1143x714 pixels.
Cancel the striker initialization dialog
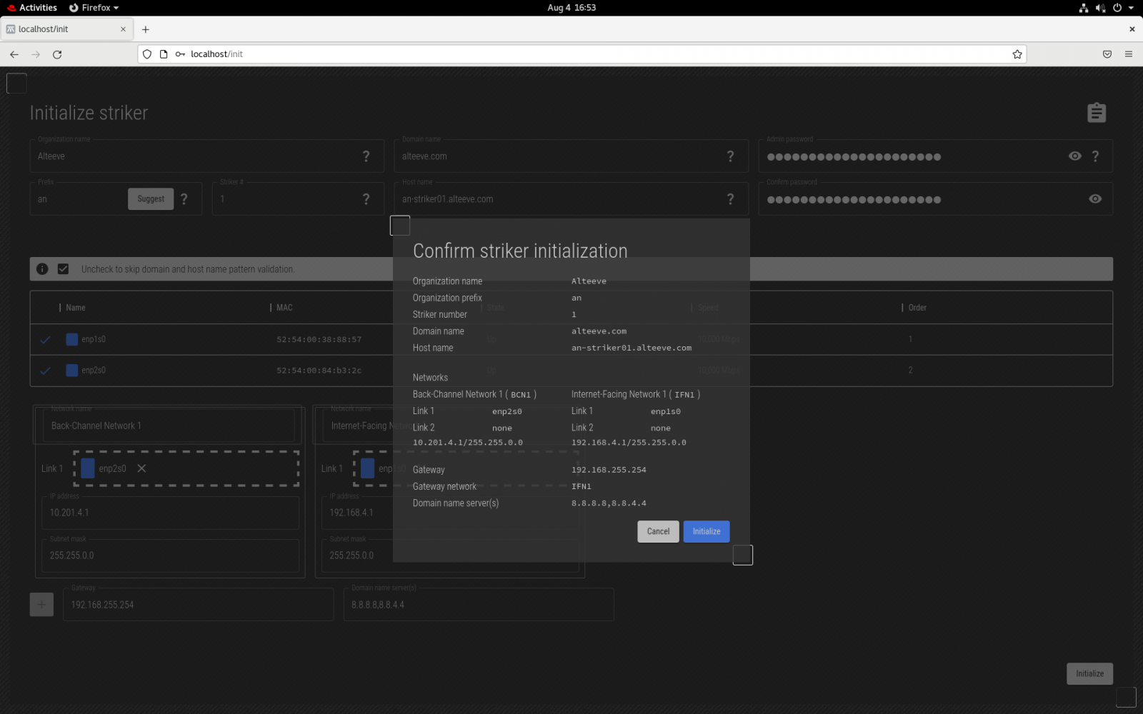(x=658, y=531)
